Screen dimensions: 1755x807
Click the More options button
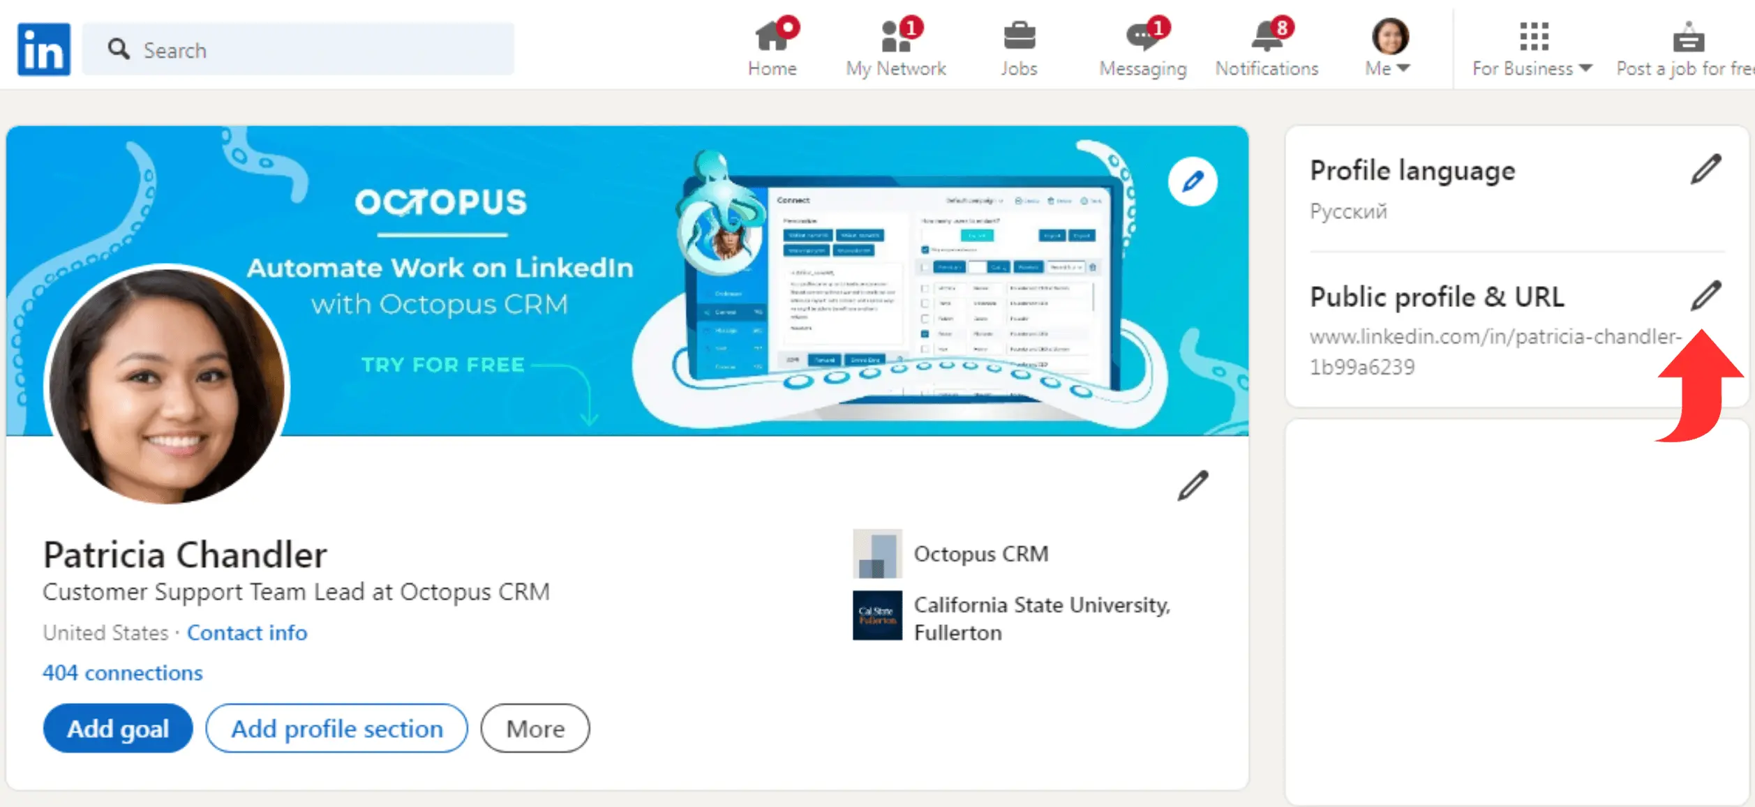click(x=536, y=729)
